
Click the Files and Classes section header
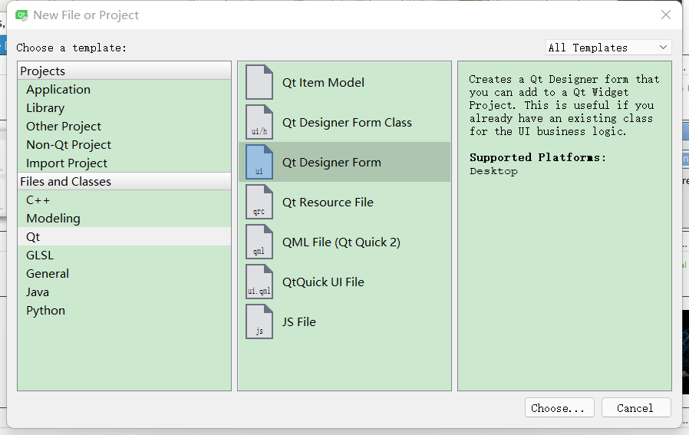pyautogui.click(x=124, y=182)
